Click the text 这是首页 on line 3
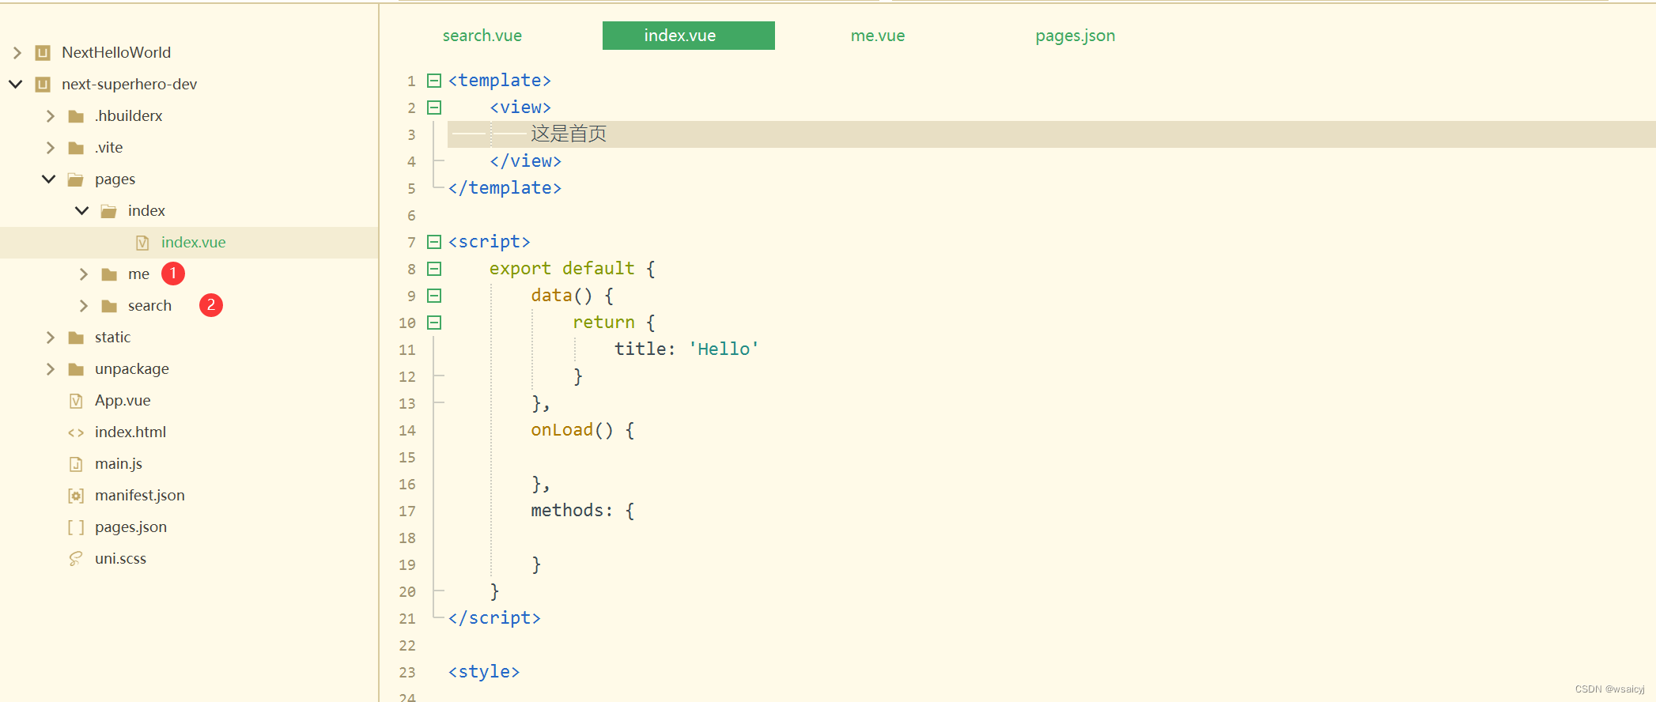This screenshot has width=1656, height=702. click(x=569, y=134)
